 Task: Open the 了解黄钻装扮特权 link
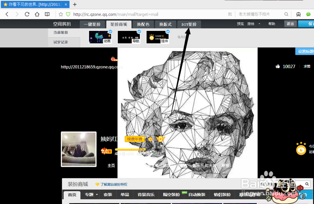pos(114,184)
